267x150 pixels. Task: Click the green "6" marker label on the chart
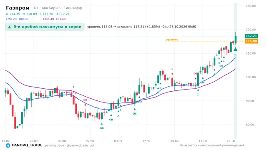pyautogui.click(x=160, y=88)
